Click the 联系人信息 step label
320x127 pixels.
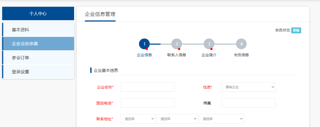coord(177,55)
